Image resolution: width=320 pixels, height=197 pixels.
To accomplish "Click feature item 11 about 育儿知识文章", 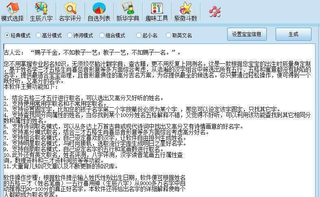I will (x=61, y=167).
